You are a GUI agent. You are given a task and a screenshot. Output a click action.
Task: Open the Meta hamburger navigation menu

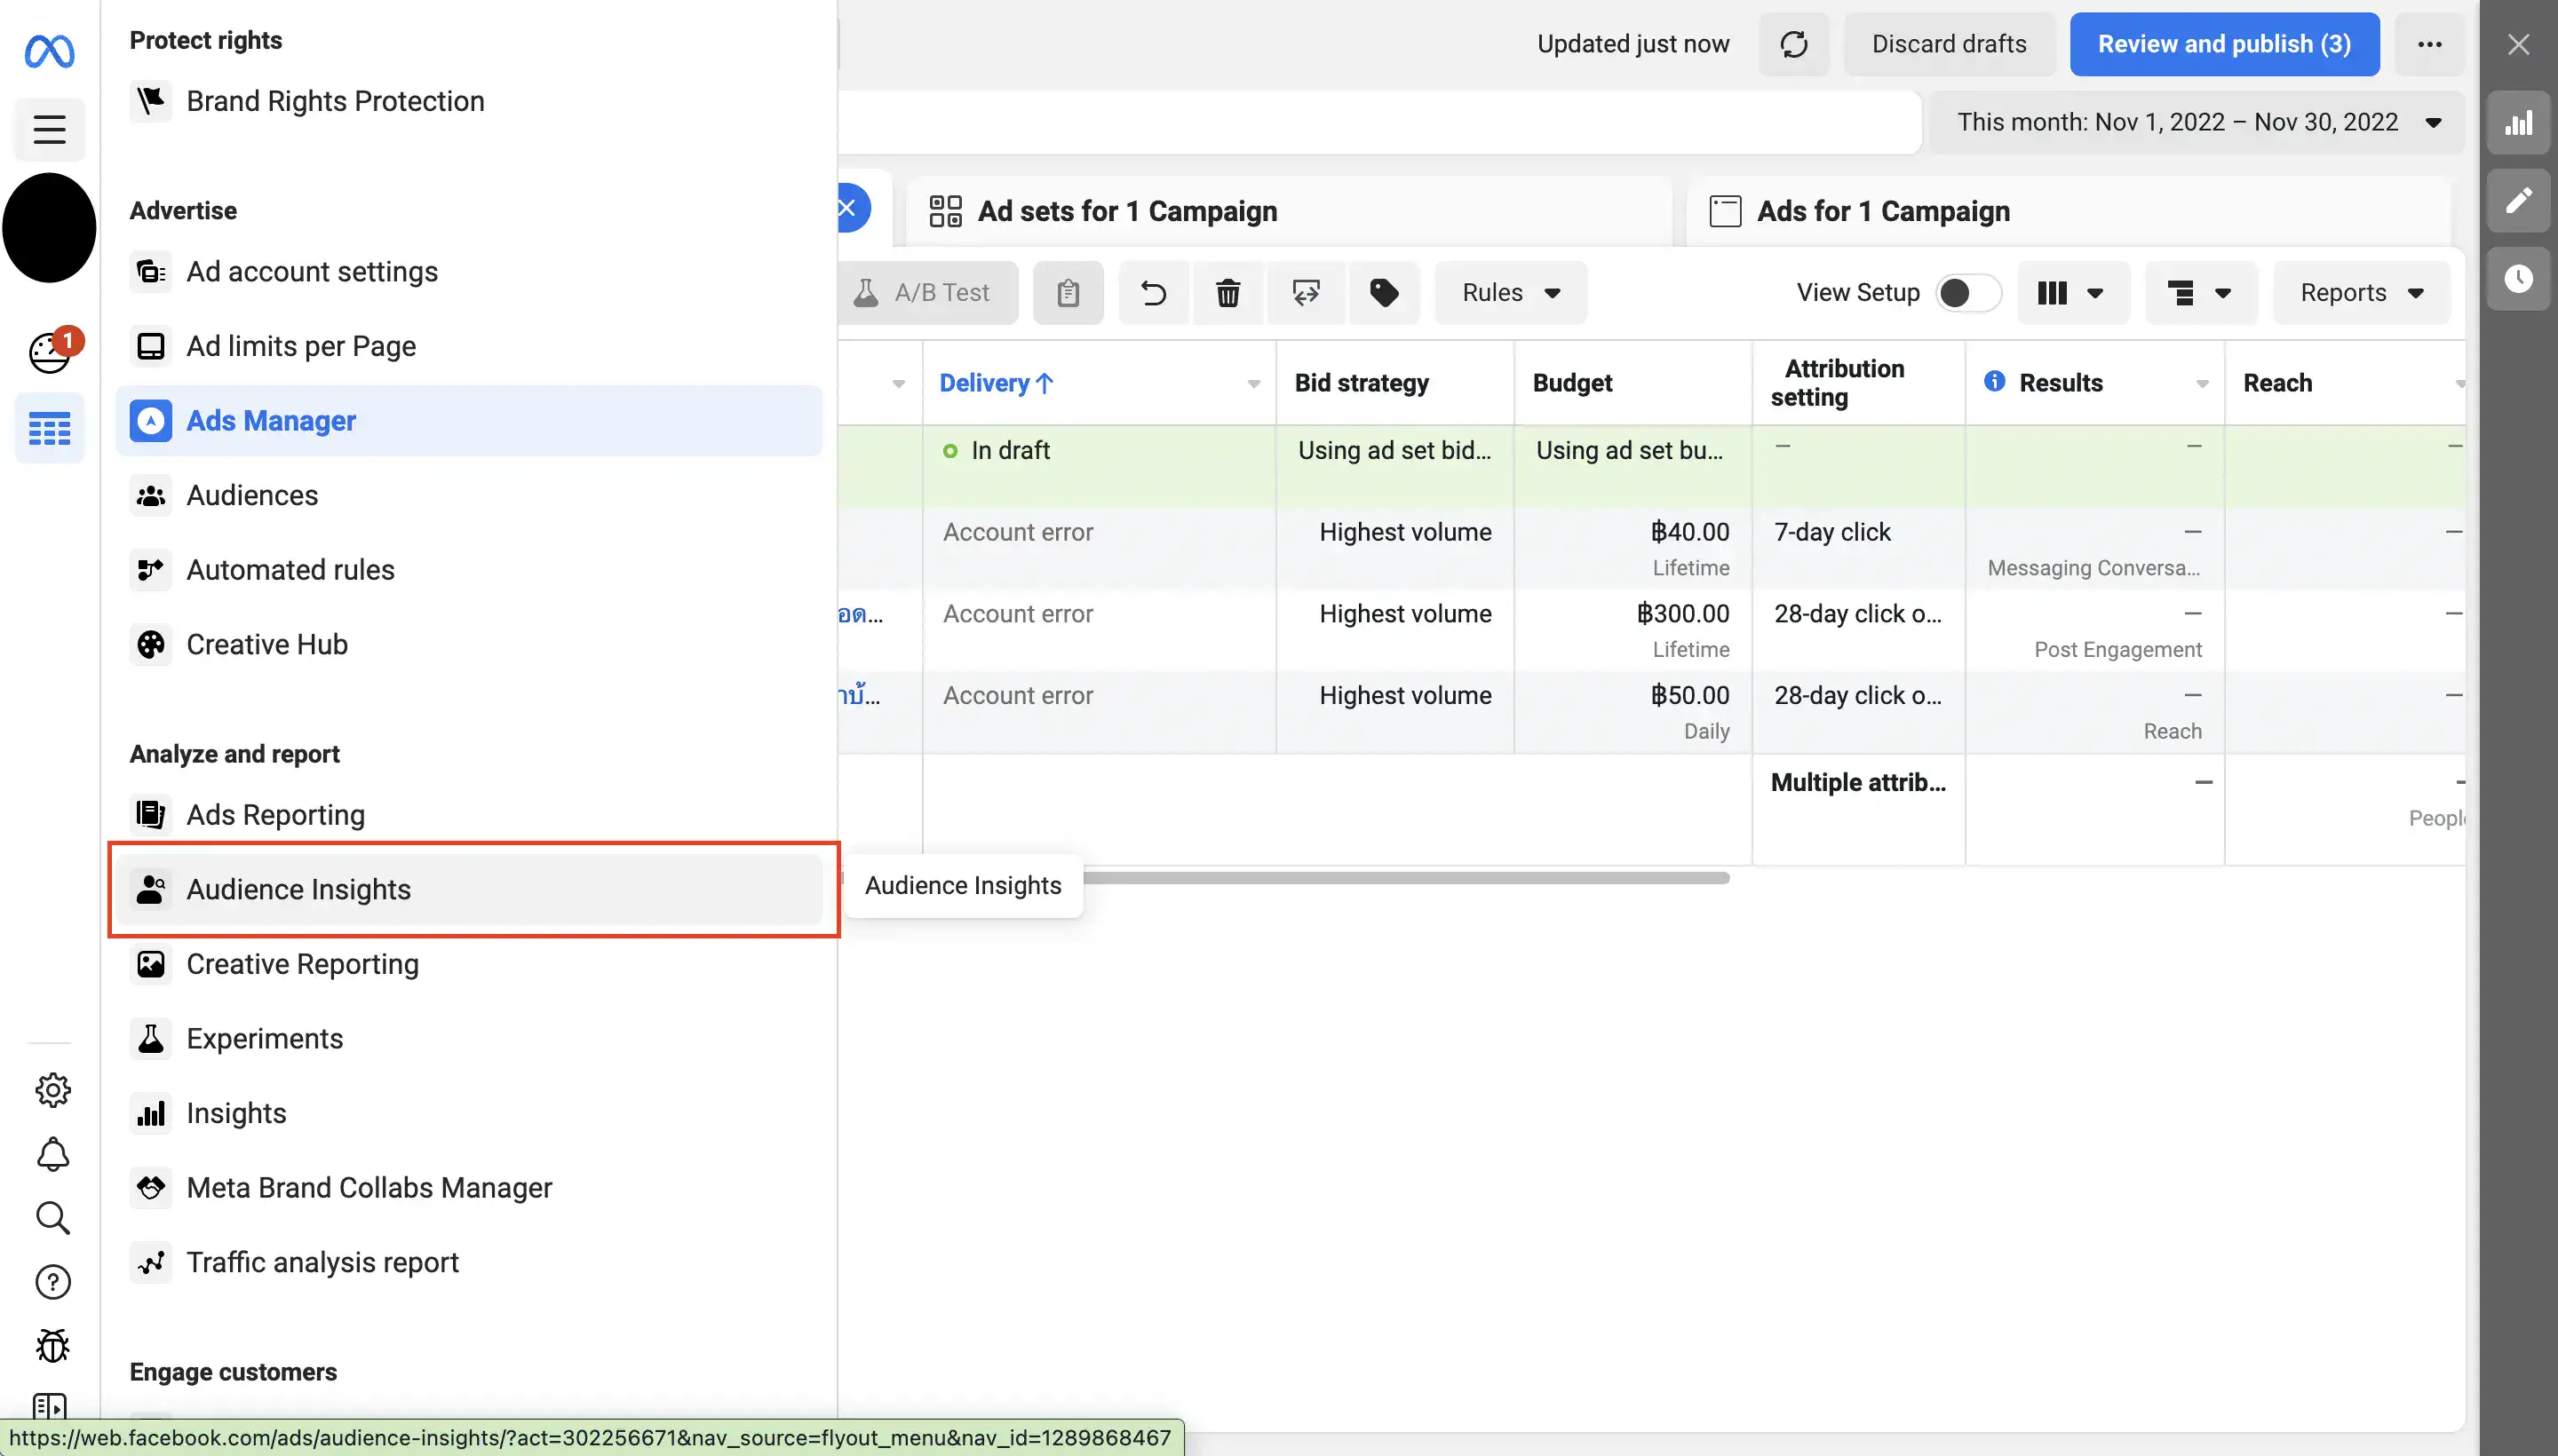coord(49,129)
